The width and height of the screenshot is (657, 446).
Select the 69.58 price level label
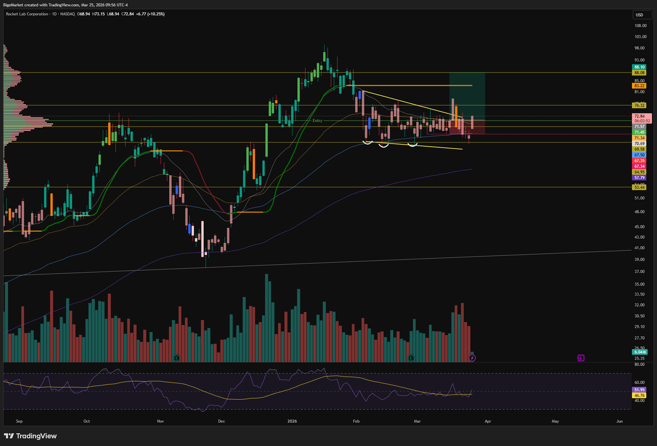point(639,149)
